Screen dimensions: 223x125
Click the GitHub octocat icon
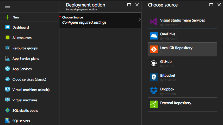tap(154, 63)
